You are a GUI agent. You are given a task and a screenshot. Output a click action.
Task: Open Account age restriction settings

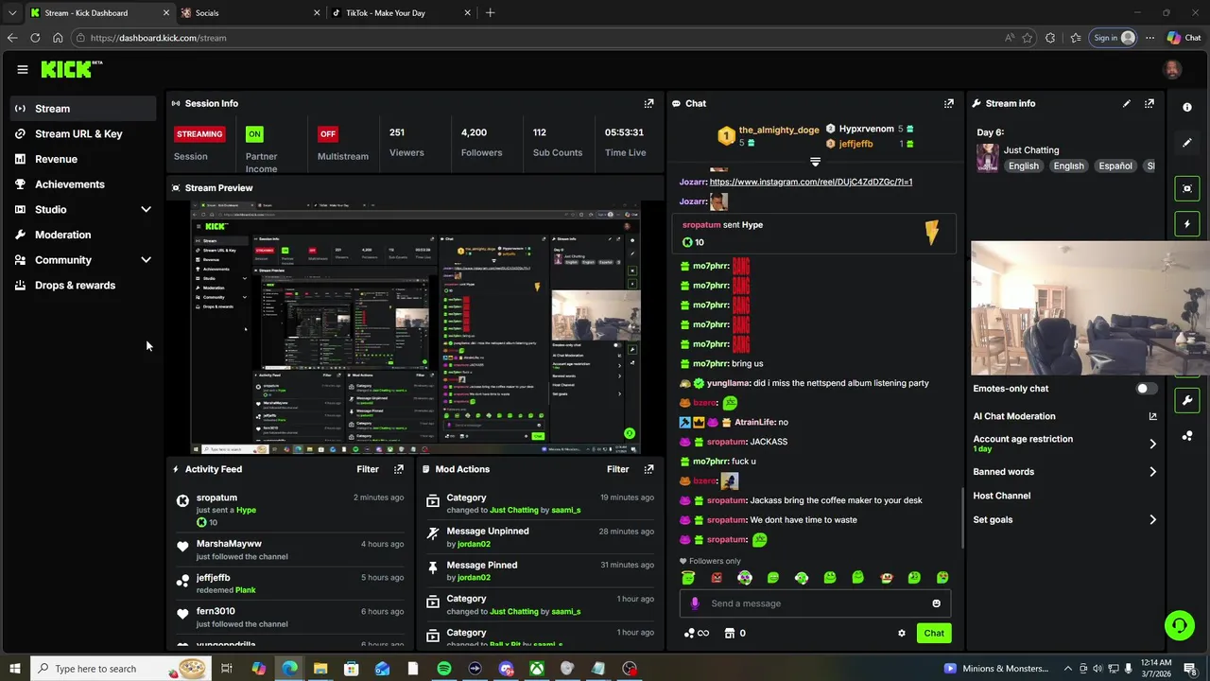click(1065, 444)
